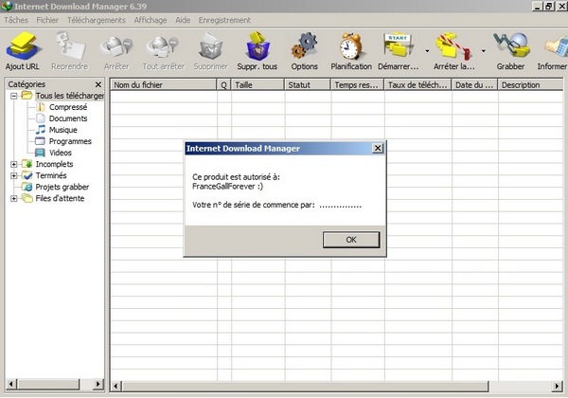
Task: Select the Documents category
Action: point(68,118)
